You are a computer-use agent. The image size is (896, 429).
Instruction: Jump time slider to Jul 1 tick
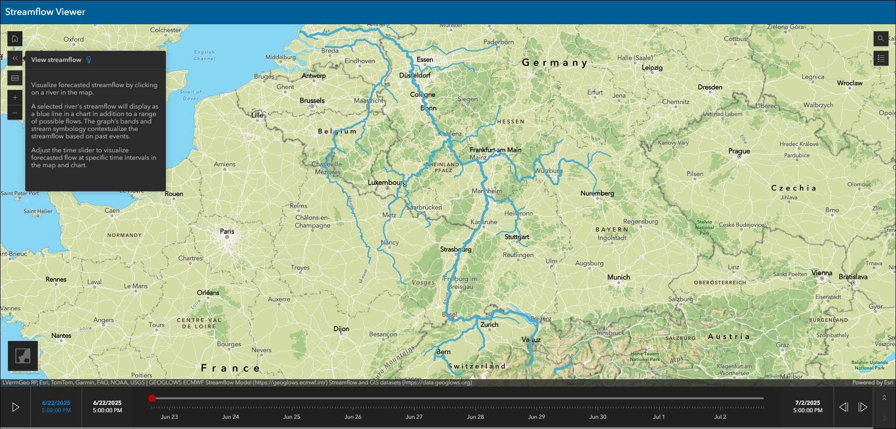[659, 416]
